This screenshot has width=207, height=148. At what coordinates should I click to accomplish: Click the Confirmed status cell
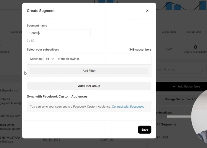(107, 140)
